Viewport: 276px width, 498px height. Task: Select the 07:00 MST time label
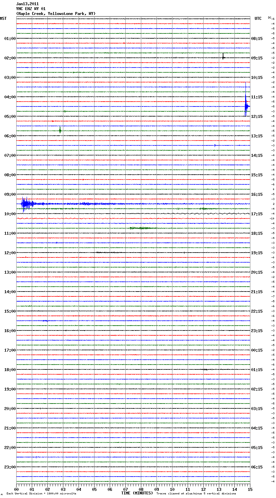10,156
